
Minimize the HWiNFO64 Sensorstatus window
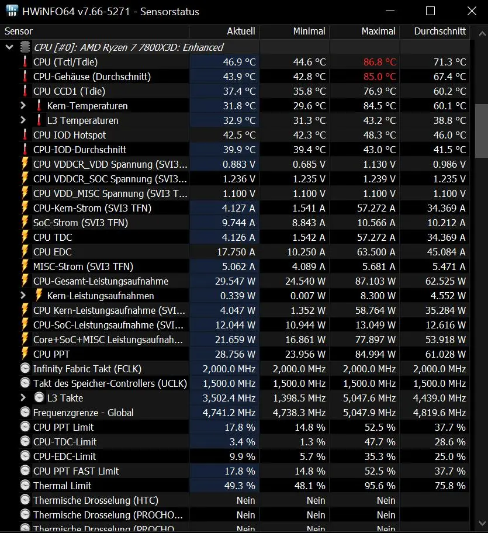click(390, 11)
